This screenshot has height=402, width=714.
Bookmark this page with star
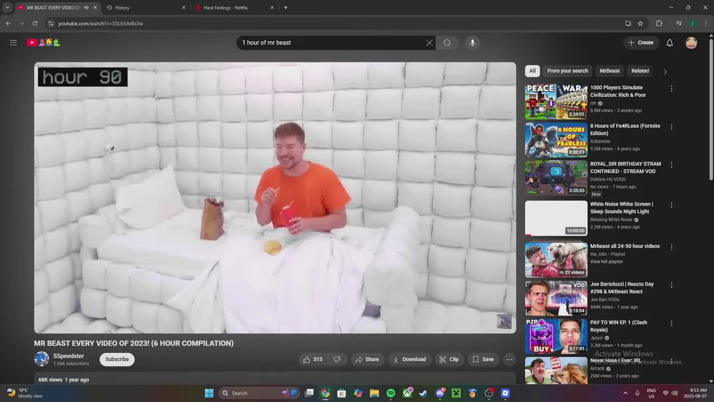coord(640,23)
